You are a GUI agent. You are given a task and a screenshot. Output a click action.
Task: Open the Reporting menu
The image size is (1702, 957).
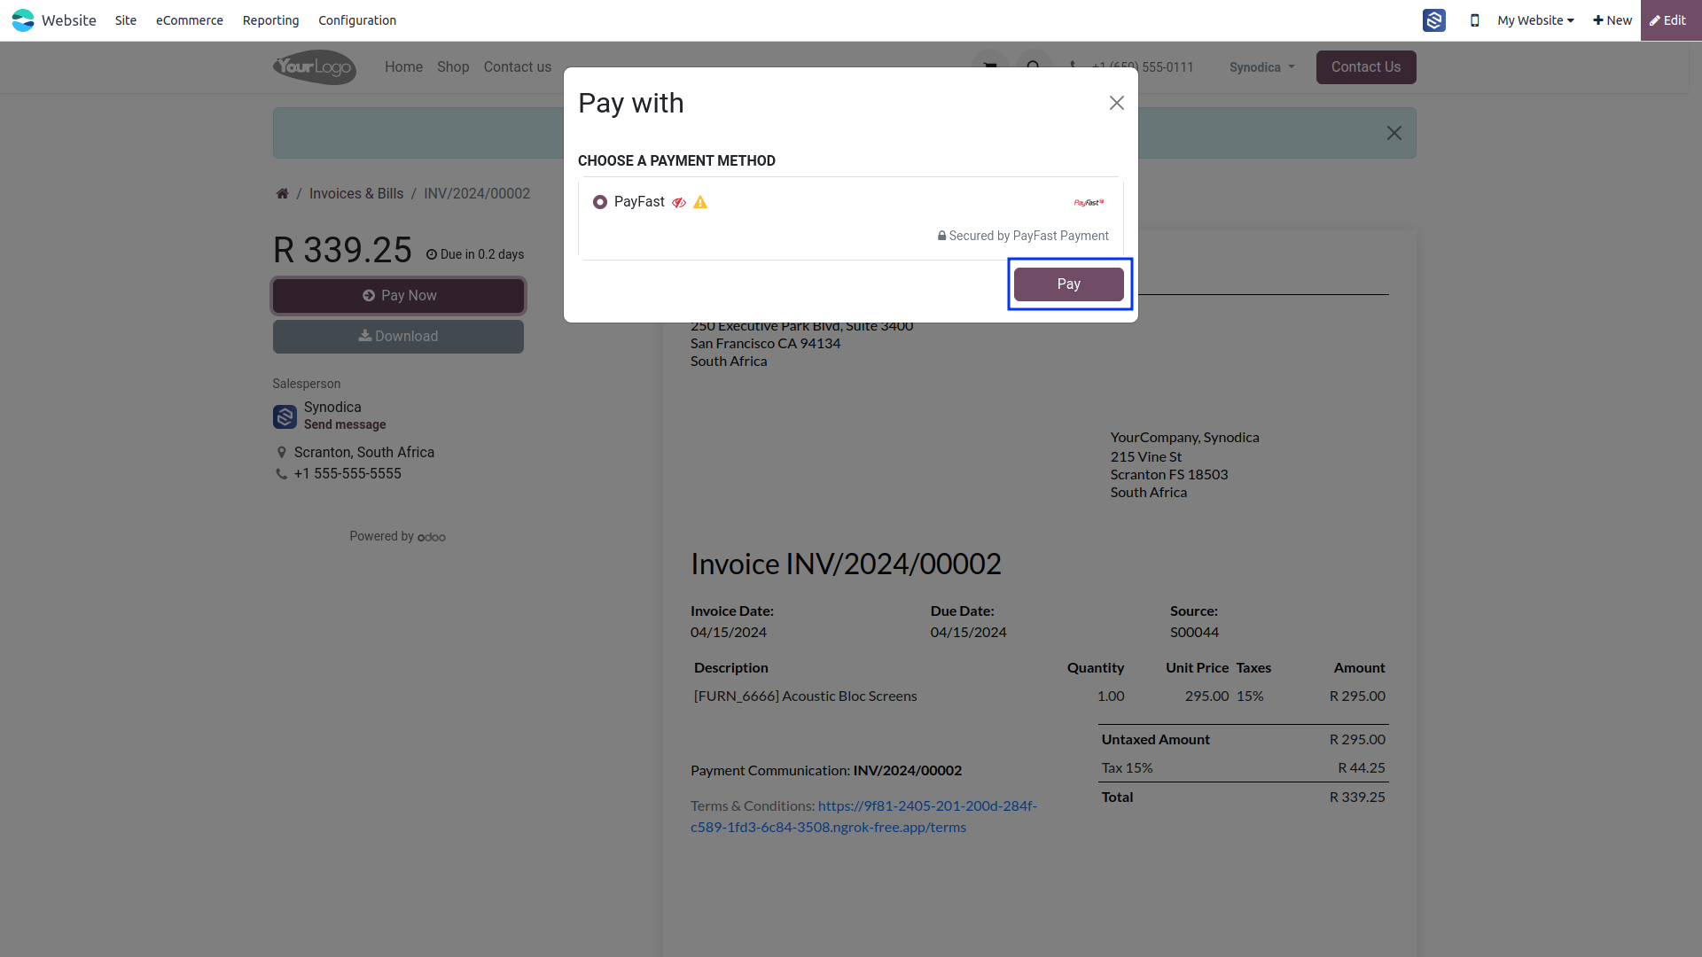[270, 20]
